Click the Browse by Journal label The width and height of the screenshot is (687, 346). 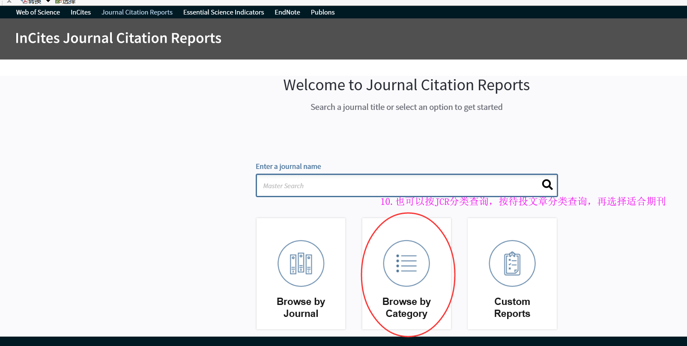pyautogui.click(x=301, y=308)
